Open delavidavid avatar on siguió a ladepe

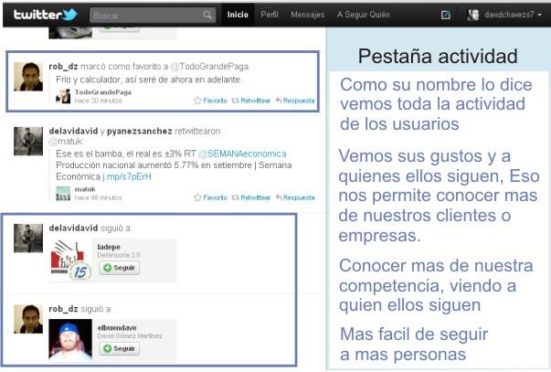pyautogui.click(x=28, y=239)
